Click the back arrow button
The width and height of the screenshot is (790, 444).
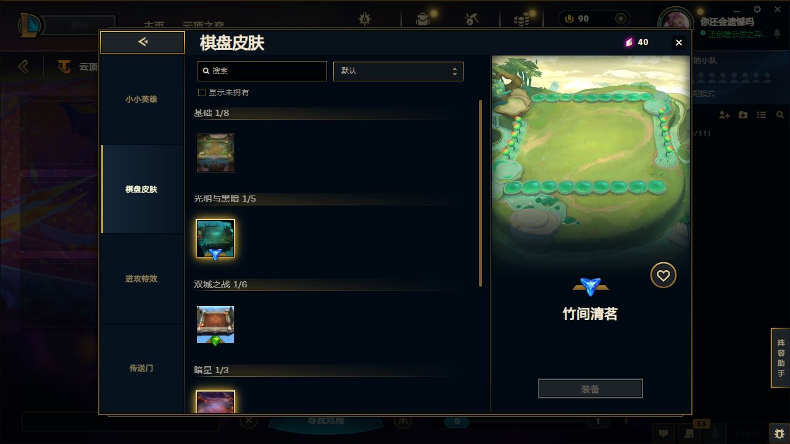(143, 42)
